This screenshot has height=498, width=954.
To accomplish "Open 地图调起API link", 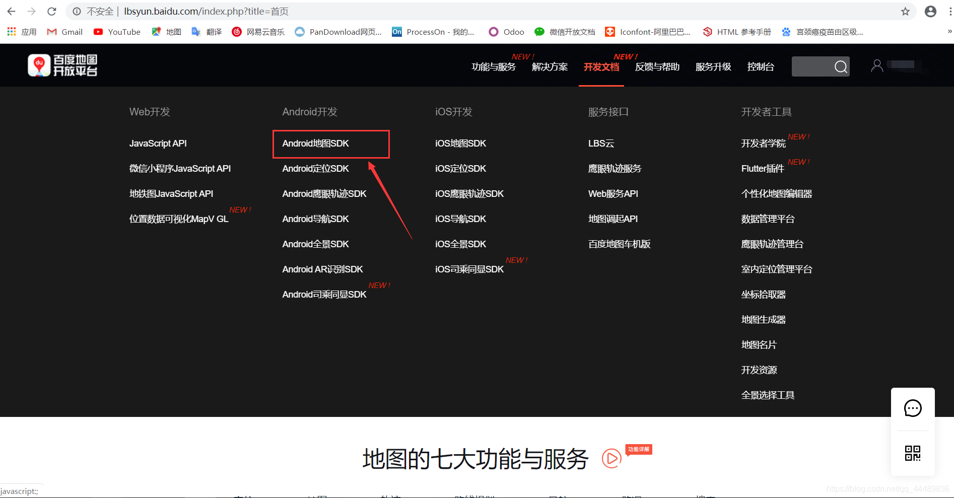I will pyautogui.click(x=613, y=219).
